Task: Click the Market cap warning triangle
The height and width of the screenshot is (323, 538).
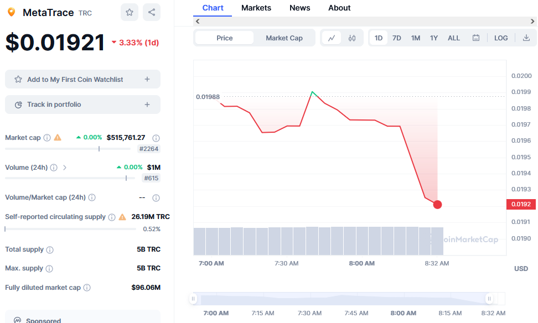Action: tap(58, 138)
